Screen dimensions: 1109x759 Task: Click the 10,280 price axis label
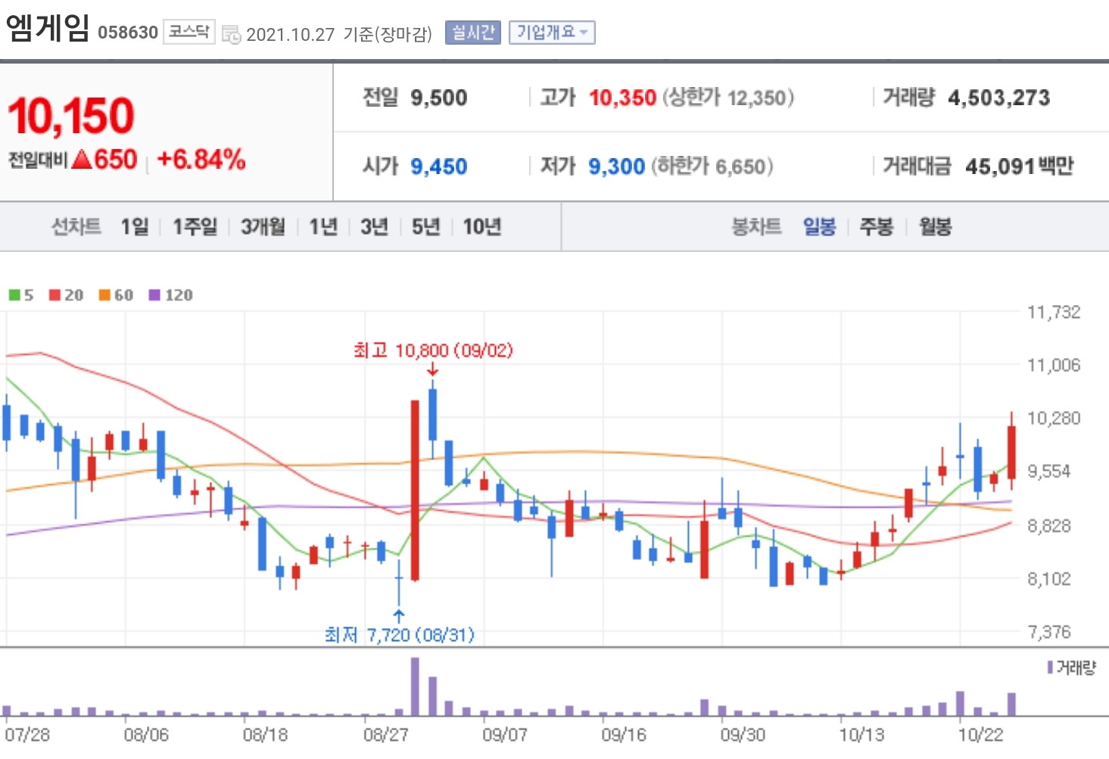point(1053,418)
